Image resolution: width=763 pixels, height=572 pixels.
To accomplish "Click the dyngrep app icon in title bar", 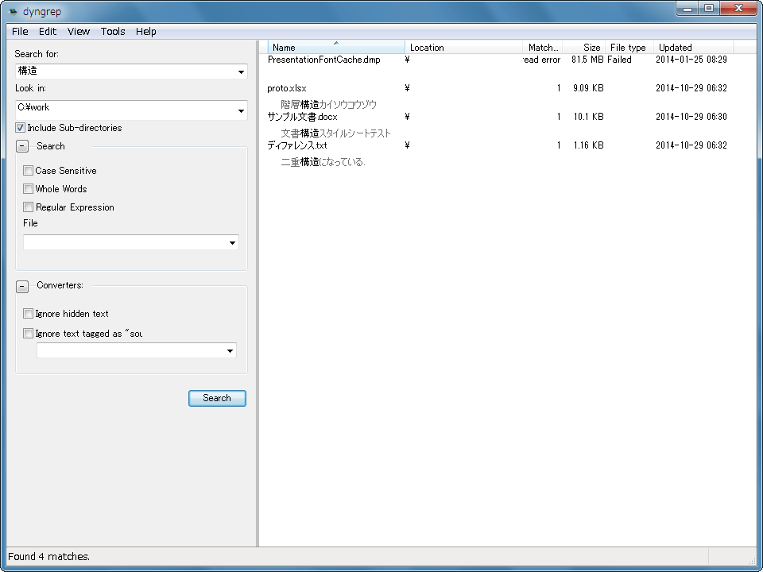I will click(13, 11).
